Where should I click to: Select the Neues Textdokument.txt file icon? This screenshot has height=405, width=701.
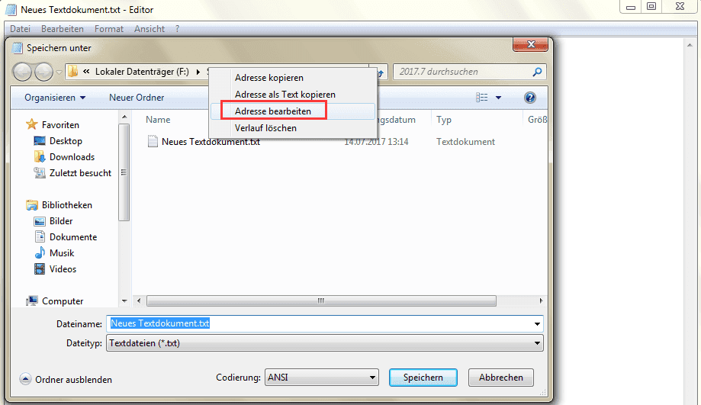(153, 142)
